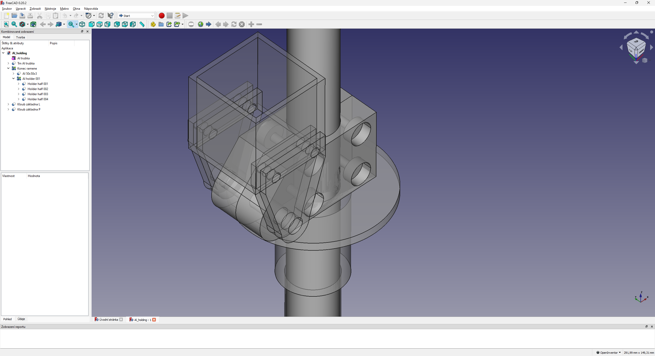Click the create part yellow icon

click(153, 24)
